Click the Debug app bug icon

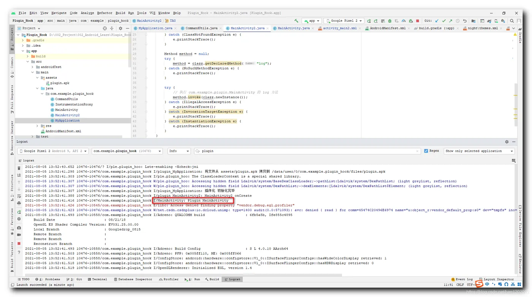click(389, 21)
